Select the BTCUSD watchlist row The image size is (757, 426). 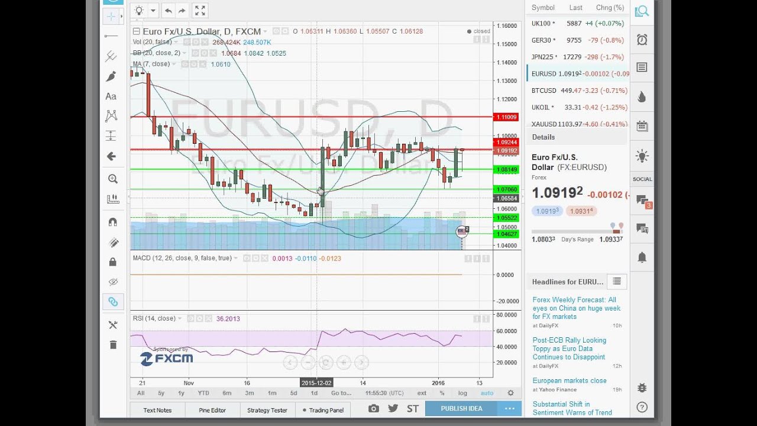click(x=577, y=91)
